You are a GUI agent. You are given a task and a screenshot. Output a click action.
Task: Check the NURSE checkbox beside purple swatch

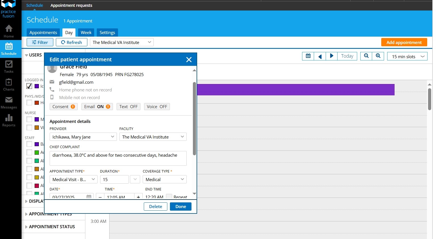pyautogui.click(x=29, y=119)
